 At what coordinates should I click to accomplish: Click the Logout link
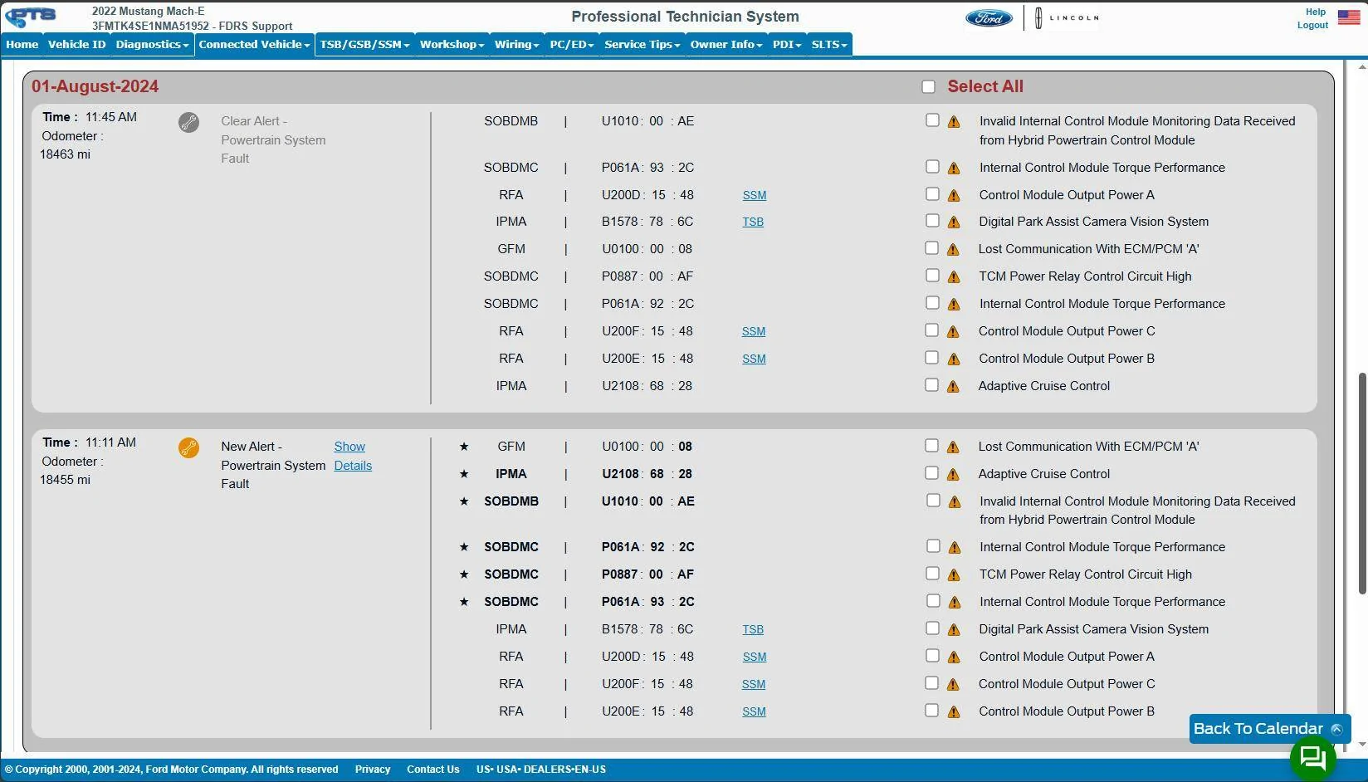point(1312,25)
